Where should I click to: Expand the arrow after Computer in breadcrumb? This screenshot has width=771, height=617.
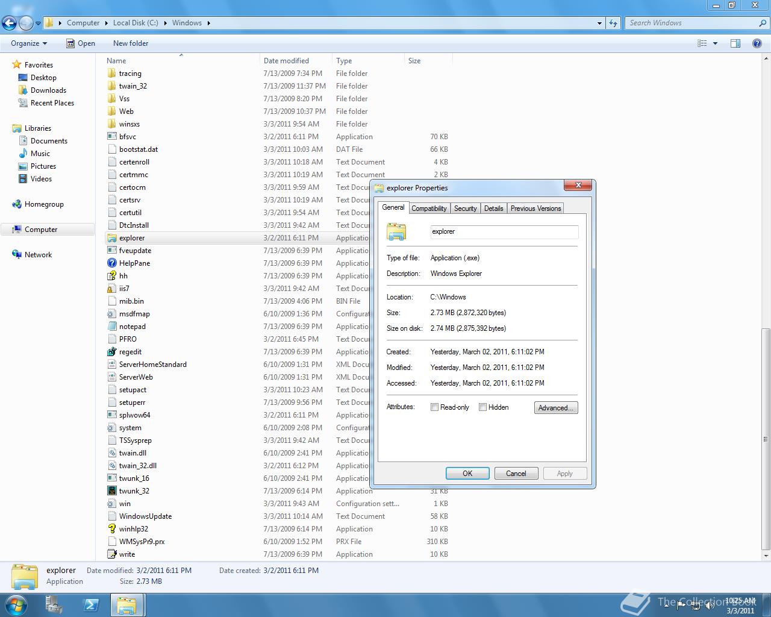[x=107, y=23]
